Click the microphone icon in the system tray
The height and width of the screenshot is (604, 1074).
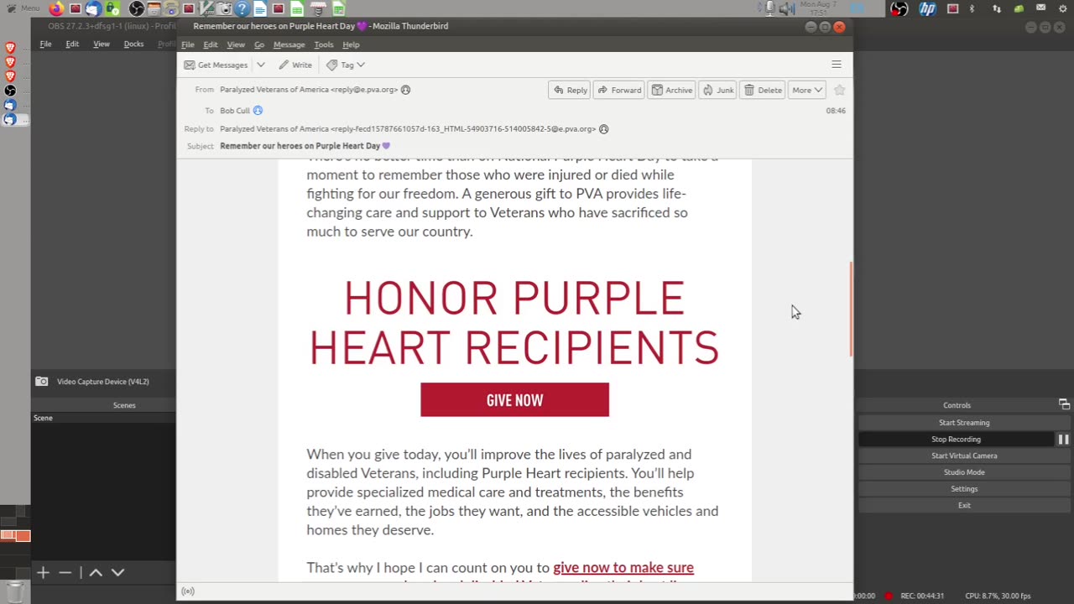point(769,8)
